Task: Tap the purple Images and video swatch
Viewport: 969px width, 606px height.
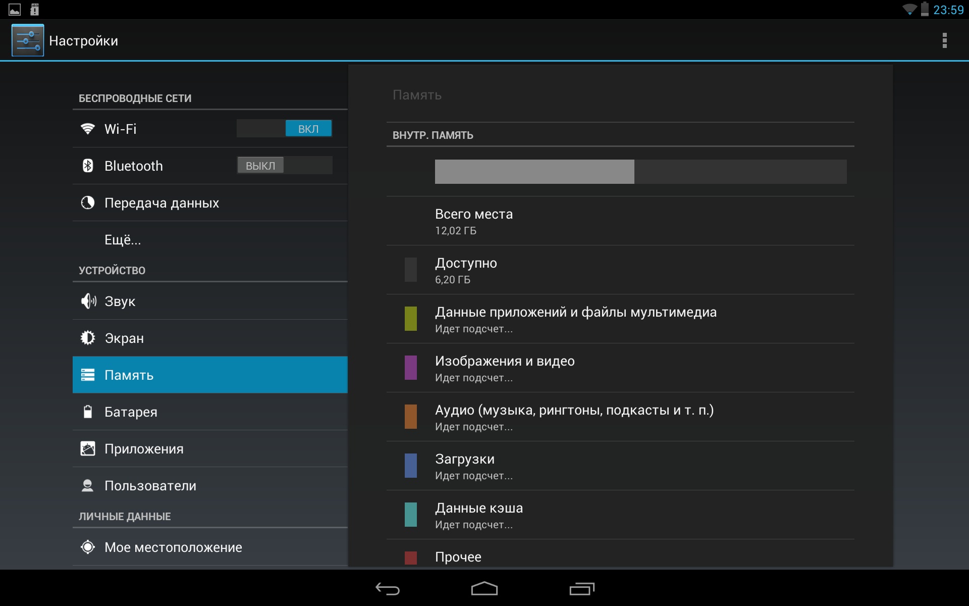Action: click(x=411, y=368)
